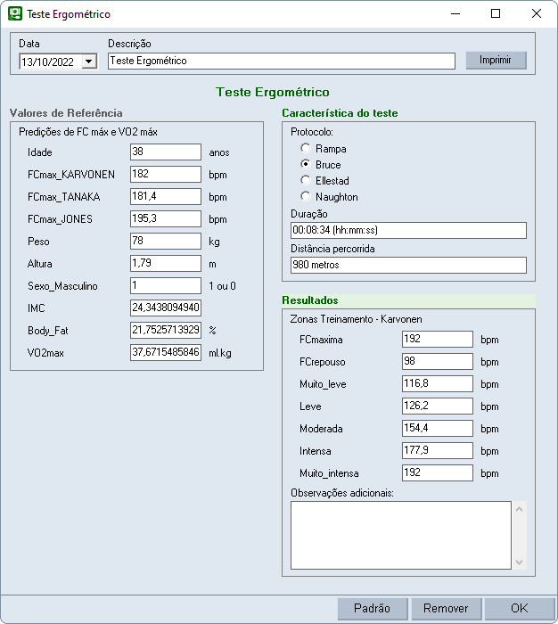The image size is (558, 624).
Task: Click the Altura input box
Action: click(165, 264)
